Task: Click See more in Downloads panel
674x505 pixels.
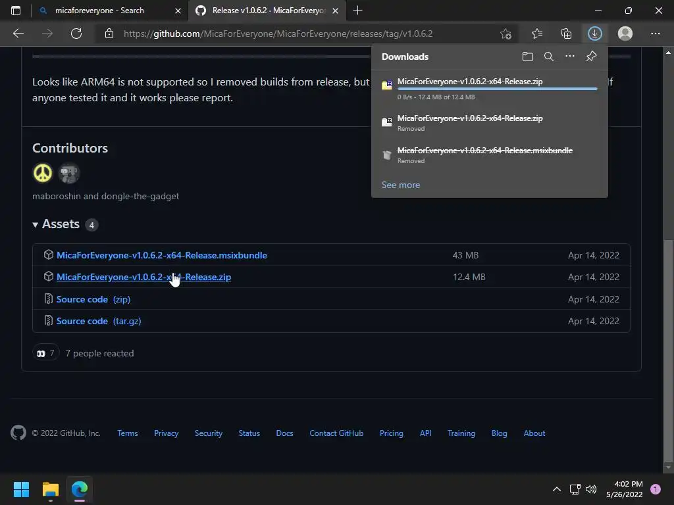Action: 401,185
